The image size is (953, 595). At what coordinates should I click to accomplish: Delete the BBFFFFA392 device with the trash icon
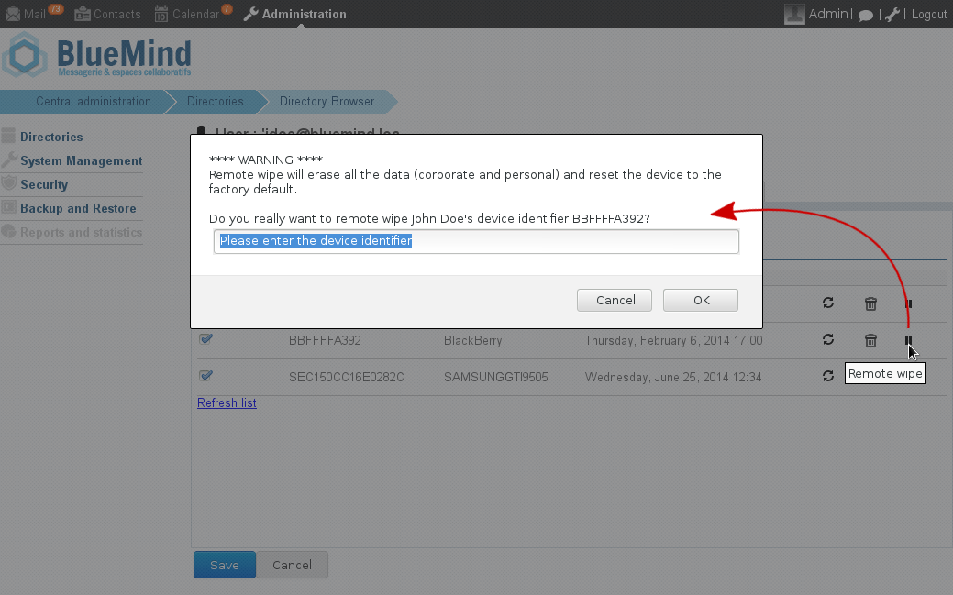[x=870, y=340]
